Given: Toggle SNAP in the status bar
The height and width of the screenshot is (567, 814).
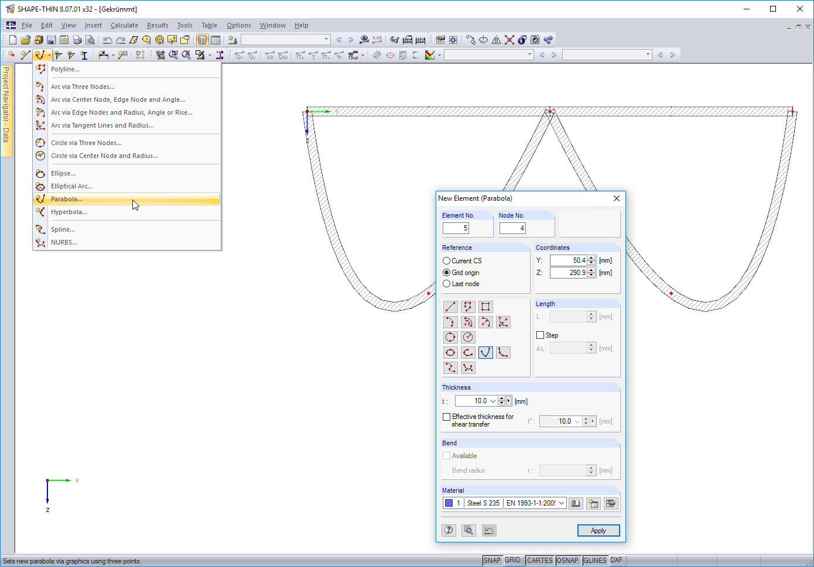Looking at the screenshot, I should [492, 560].
